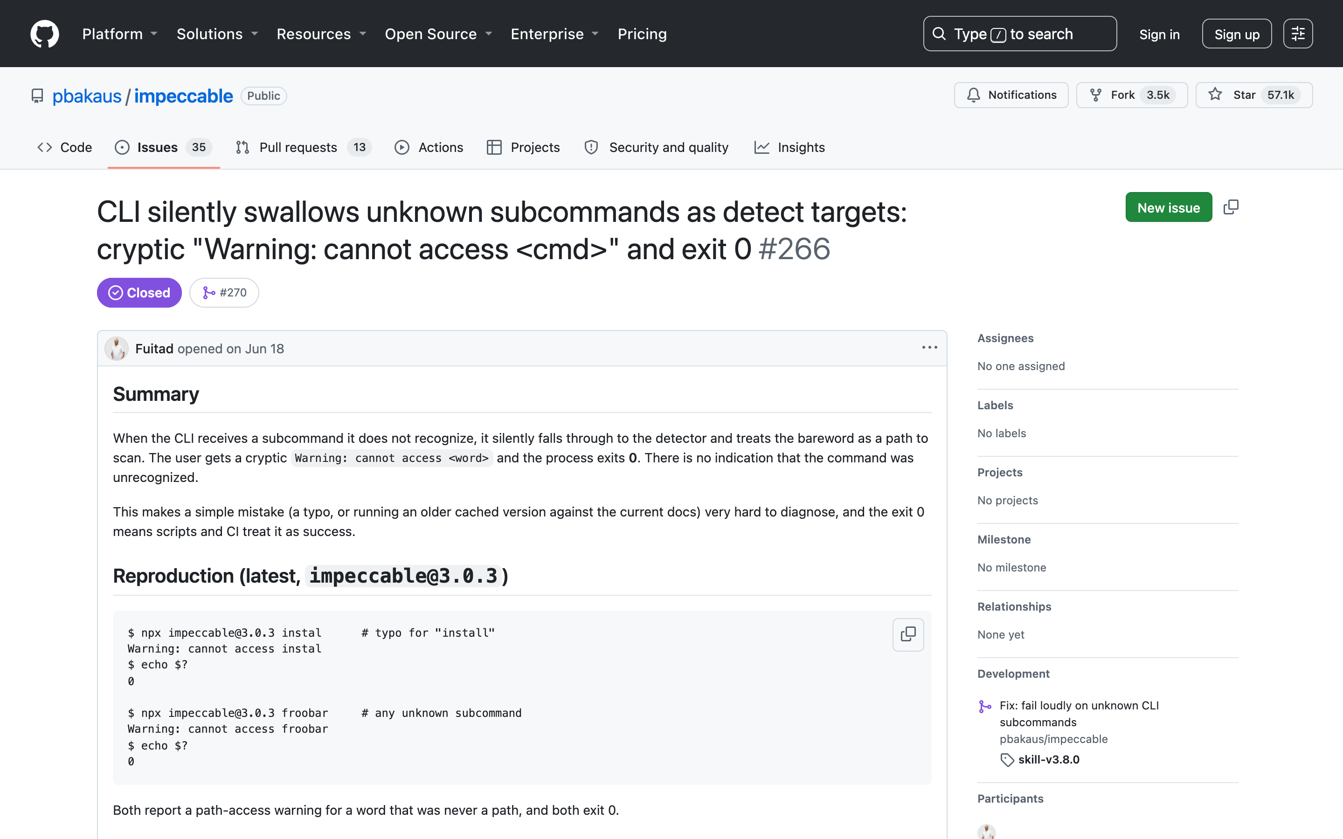Click the pull request count 13 badge
This screenshot has width=1343, height=839.
[x=360, y=147]
